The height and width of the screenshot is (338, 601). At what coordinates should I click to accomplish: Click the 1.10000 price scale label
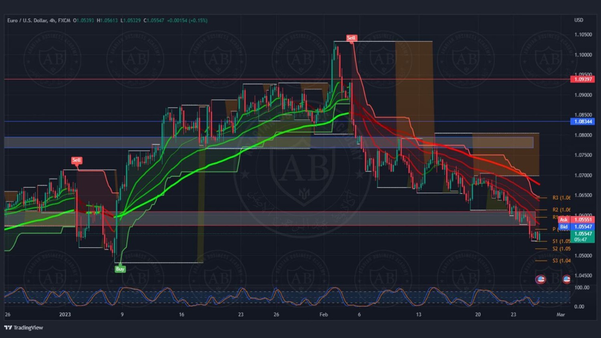coord(583,55)
